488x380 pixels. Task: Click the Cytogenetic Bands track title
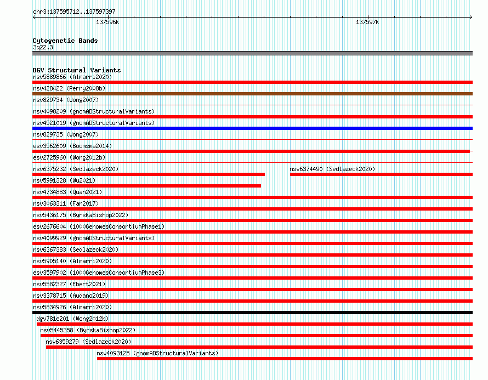click(65, 41)
